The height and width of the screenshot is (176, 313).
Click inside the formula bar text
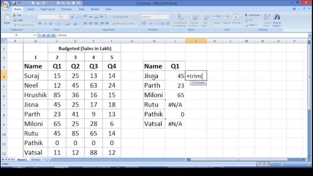click(62, 35)
